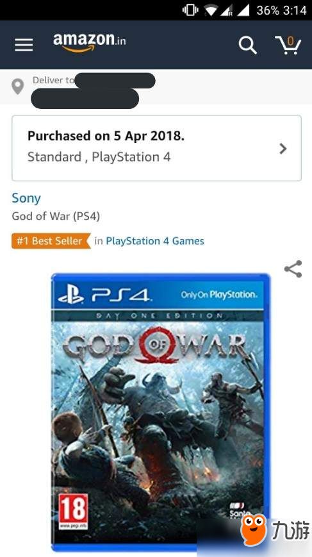
Task: Open the shopping cart icon
Action: [x=288, y=45]
